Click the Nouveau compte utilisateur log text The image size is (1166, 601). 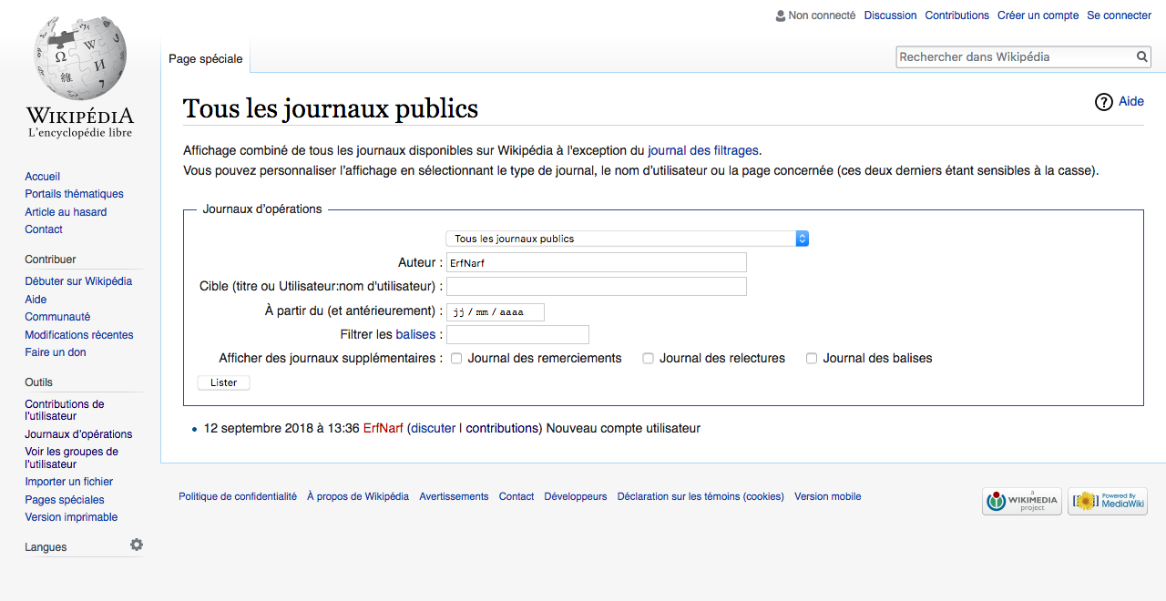pos(623,428)
